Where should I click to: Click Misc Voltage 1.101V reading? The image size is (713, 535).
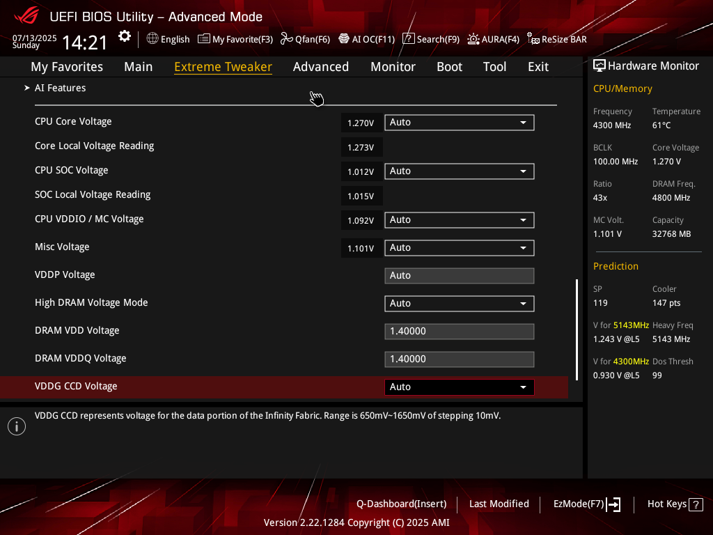(361, 249)
